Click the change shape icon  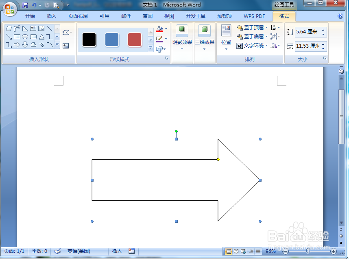(x=159, y=49)
